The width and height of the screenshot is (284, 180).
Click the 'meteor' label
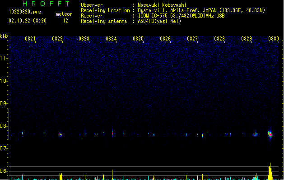coord(64,14)
